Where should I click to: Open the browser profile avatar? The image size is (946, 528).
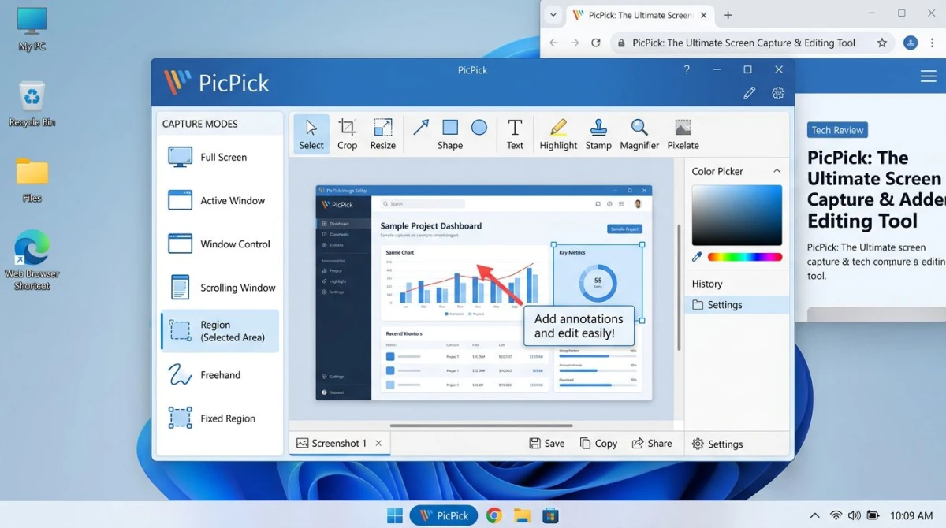tap(911, 43)
